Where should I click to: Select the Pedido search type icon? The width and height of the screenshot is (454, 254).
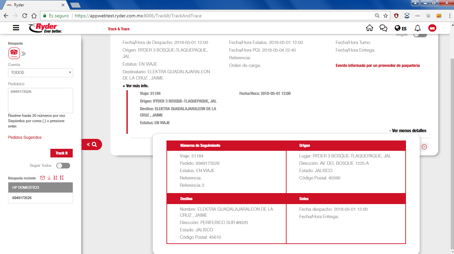point(14,53)
